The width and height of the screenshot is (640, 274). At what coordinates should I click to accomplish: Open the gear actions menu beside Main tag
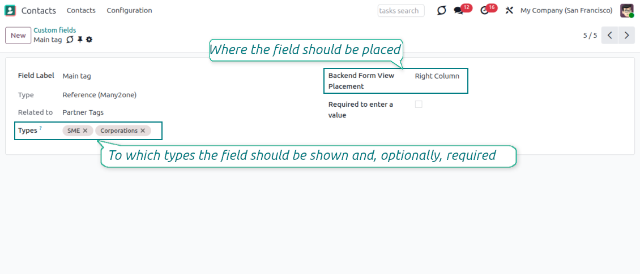[89, 40]
